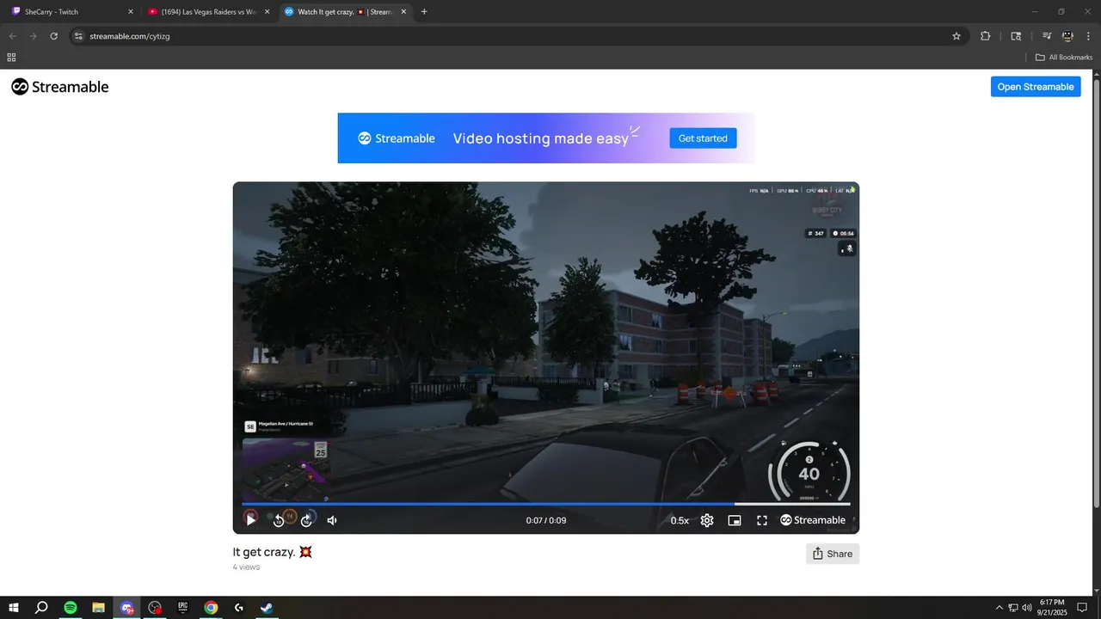
Task: Close the SheCarry - Twitch tab
Action: 131,12
